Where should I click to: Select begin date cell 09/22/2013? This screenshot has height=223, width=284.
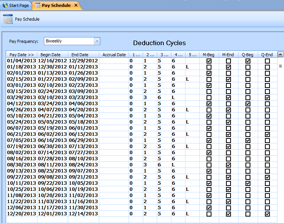point(53,183)
